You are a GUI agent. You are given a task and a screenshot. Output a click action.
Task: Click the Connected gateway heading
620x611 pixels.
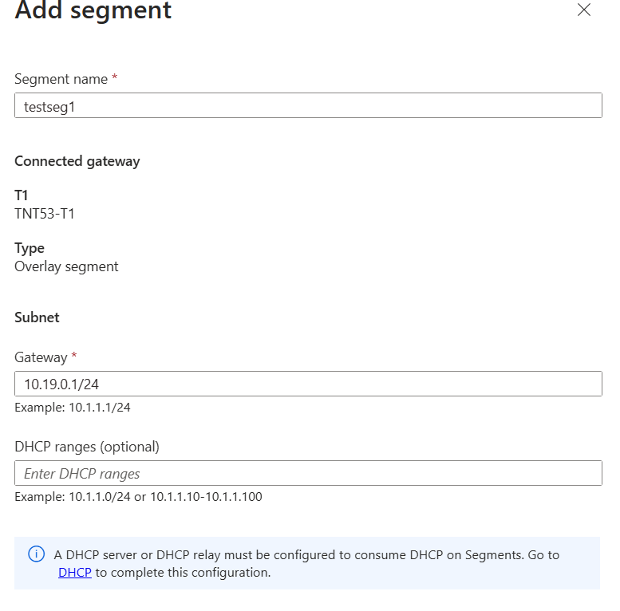[77, 161]
